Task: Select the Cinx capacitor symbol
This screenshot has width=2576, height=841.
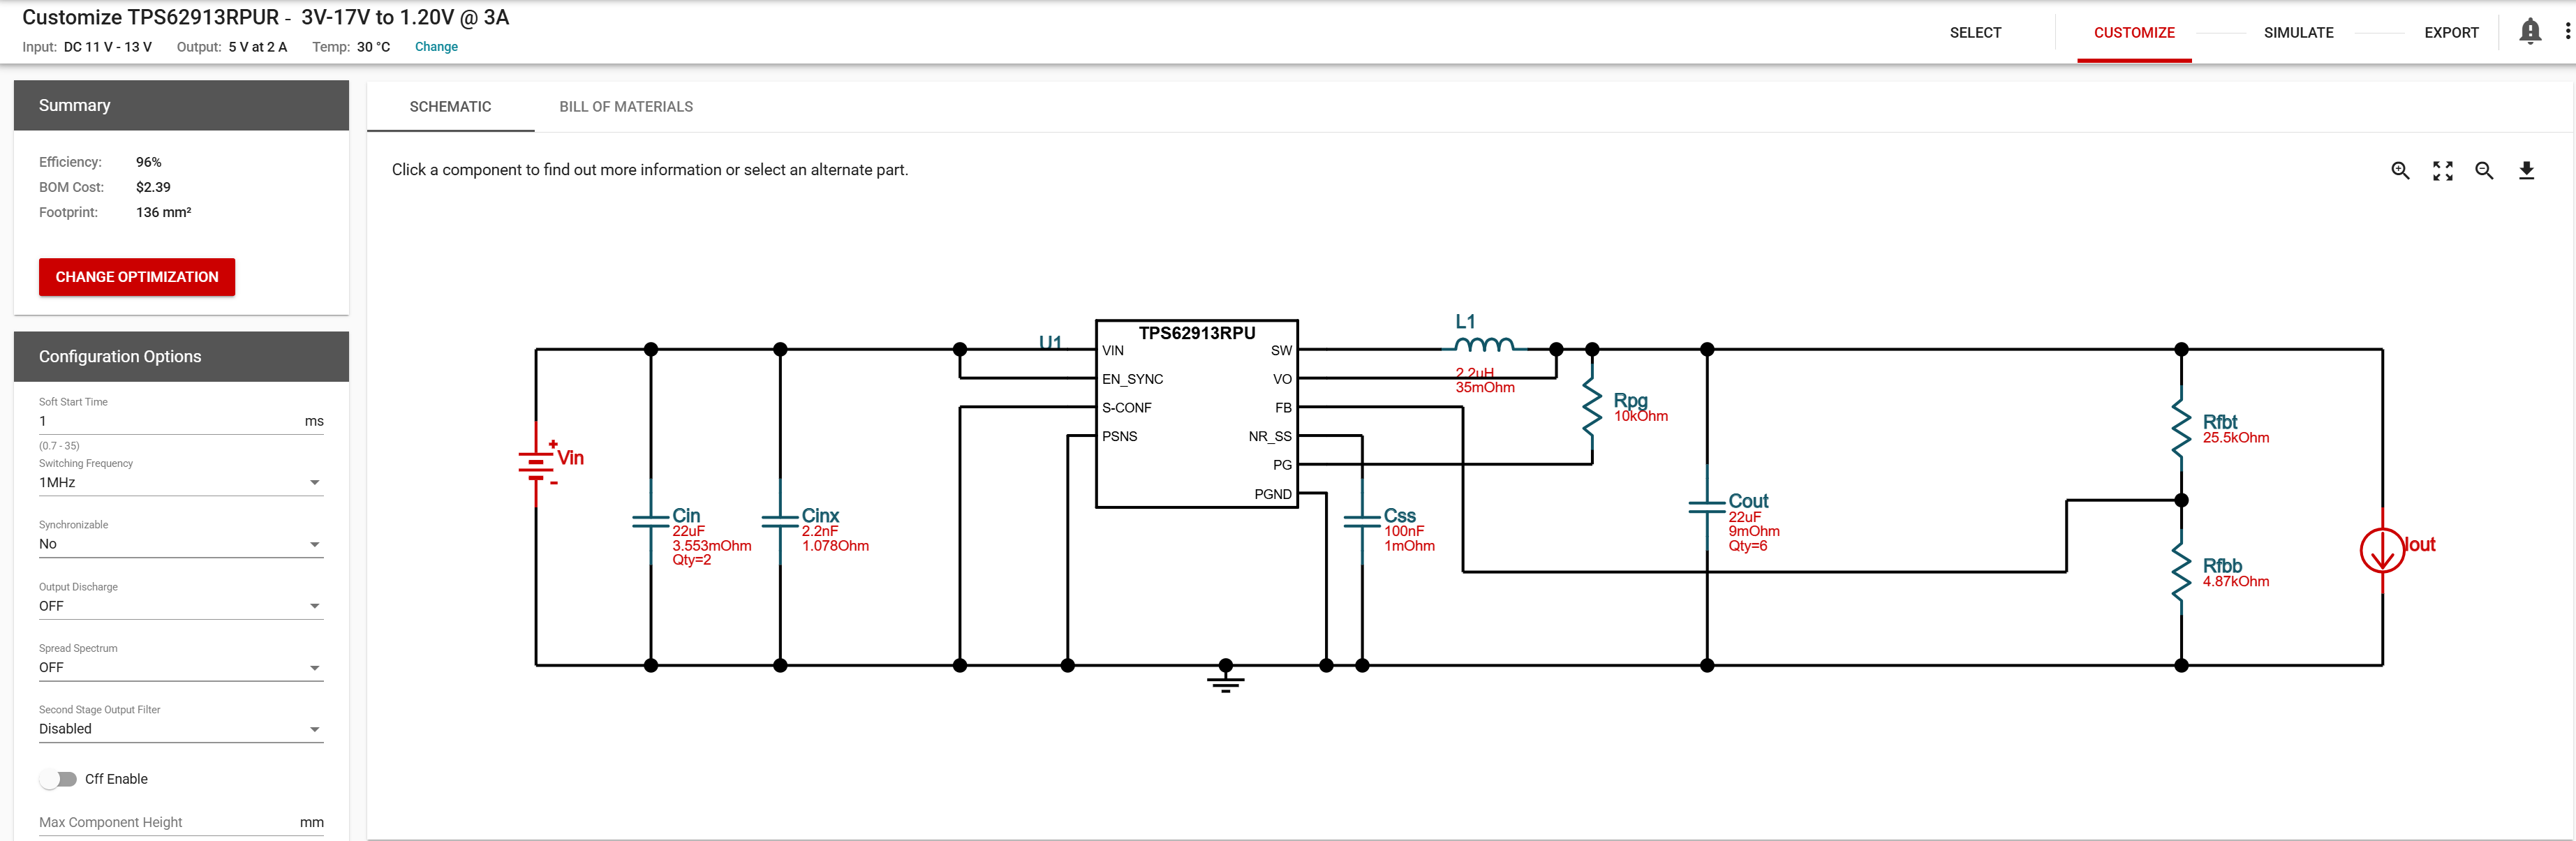Action: [780, 521]
